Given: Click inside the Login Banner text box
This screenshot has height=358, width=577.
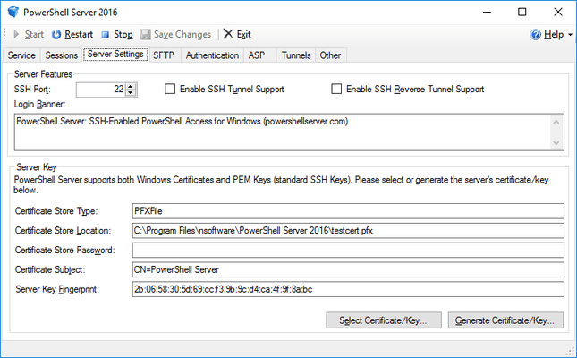Looking at the screenshot, I should [282, 132].
